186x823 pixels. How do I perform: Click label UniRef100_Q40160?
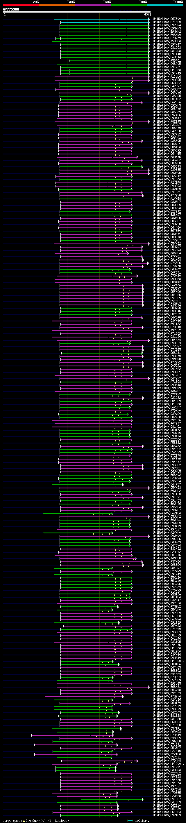click(x=167, y=189)
